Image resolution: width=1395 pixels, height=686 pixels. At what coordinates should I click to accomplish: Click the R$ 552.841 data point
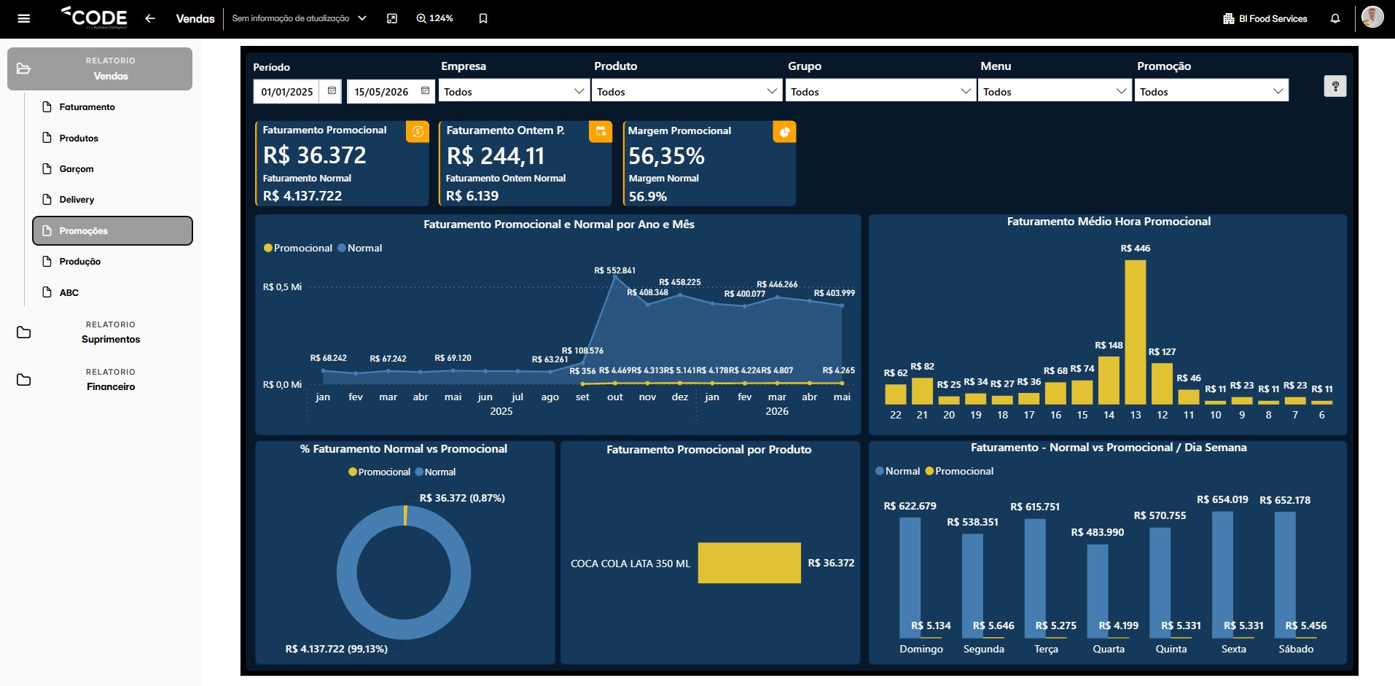615,277
